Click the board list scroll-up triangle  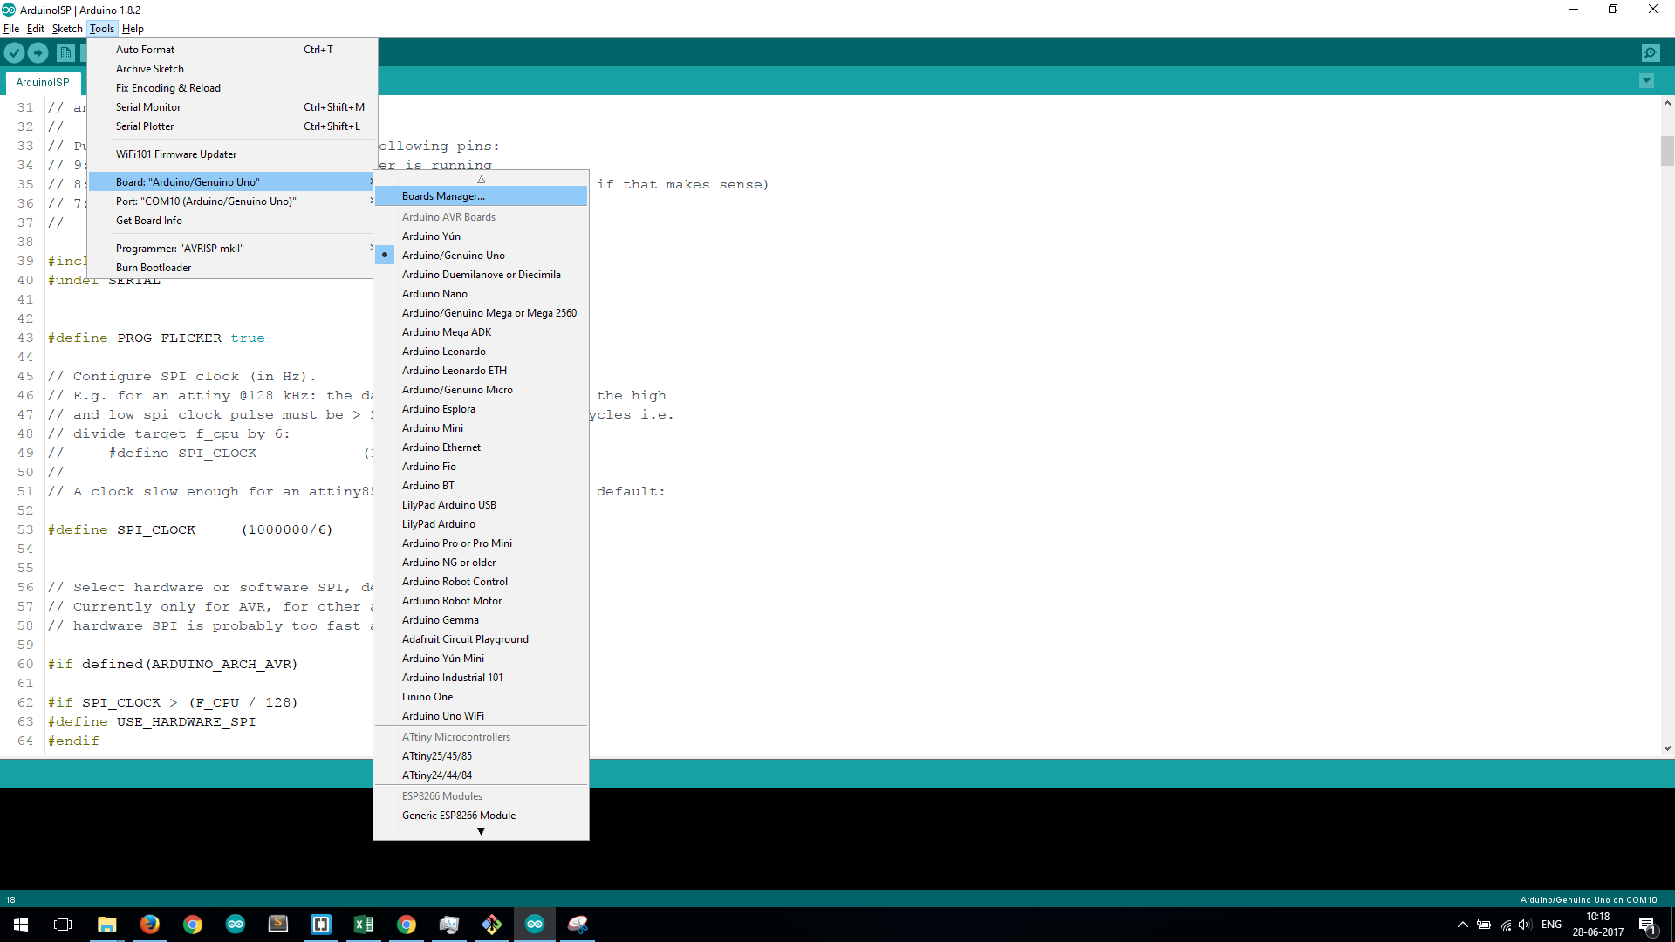point(481,179)
